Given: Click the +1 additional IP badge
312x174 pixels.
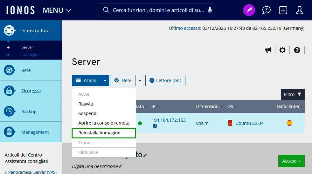Looking at the screenshot, I should point(155,126).
